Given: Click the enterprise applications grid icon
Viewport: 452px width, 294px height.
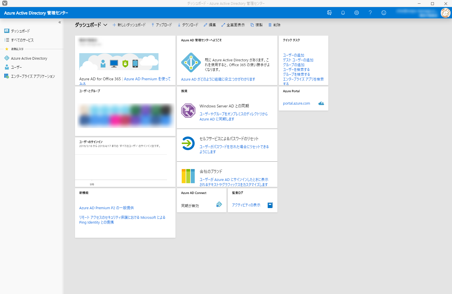Looking at the screenshot, I should (7, 76).
